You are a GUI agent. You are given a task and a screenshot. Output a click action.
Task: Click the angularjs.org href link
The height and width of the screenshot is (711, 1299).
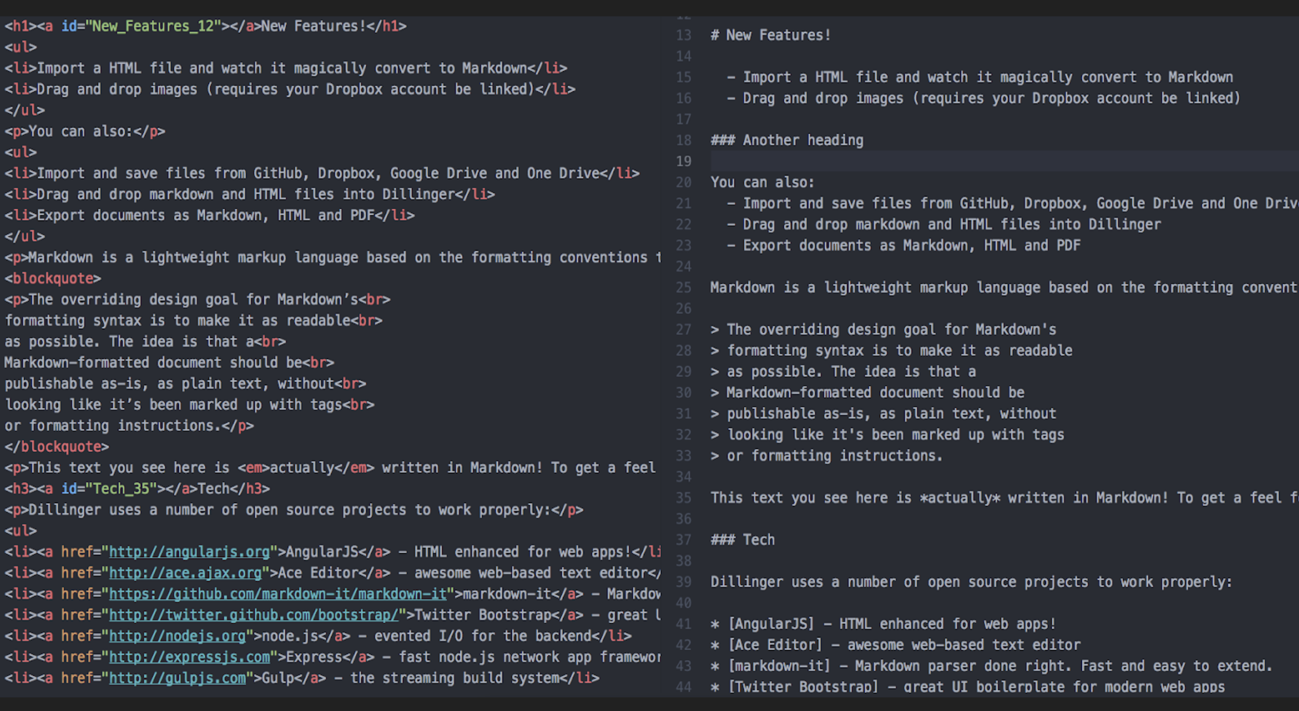(x=189, y=552)
